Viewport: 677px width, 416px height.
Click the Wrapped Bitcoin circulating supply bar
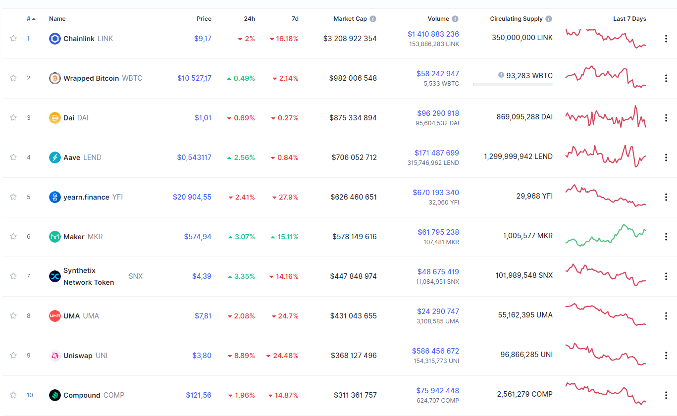tap(513, 85)
